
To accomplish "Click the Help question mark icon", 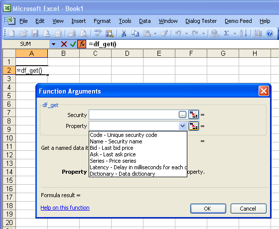I will (270, 33).
